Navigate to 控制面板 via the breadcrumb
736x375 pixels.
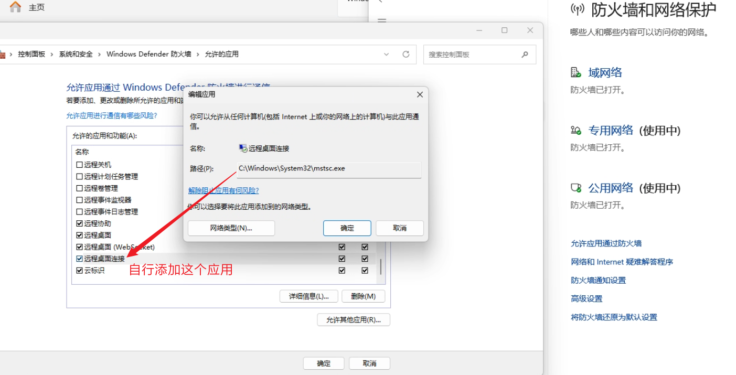tap(32, 53)
